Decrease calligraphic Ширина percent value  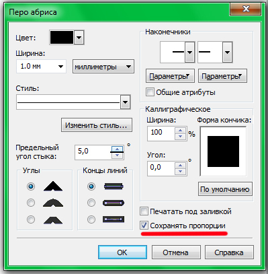click(180, 137)
